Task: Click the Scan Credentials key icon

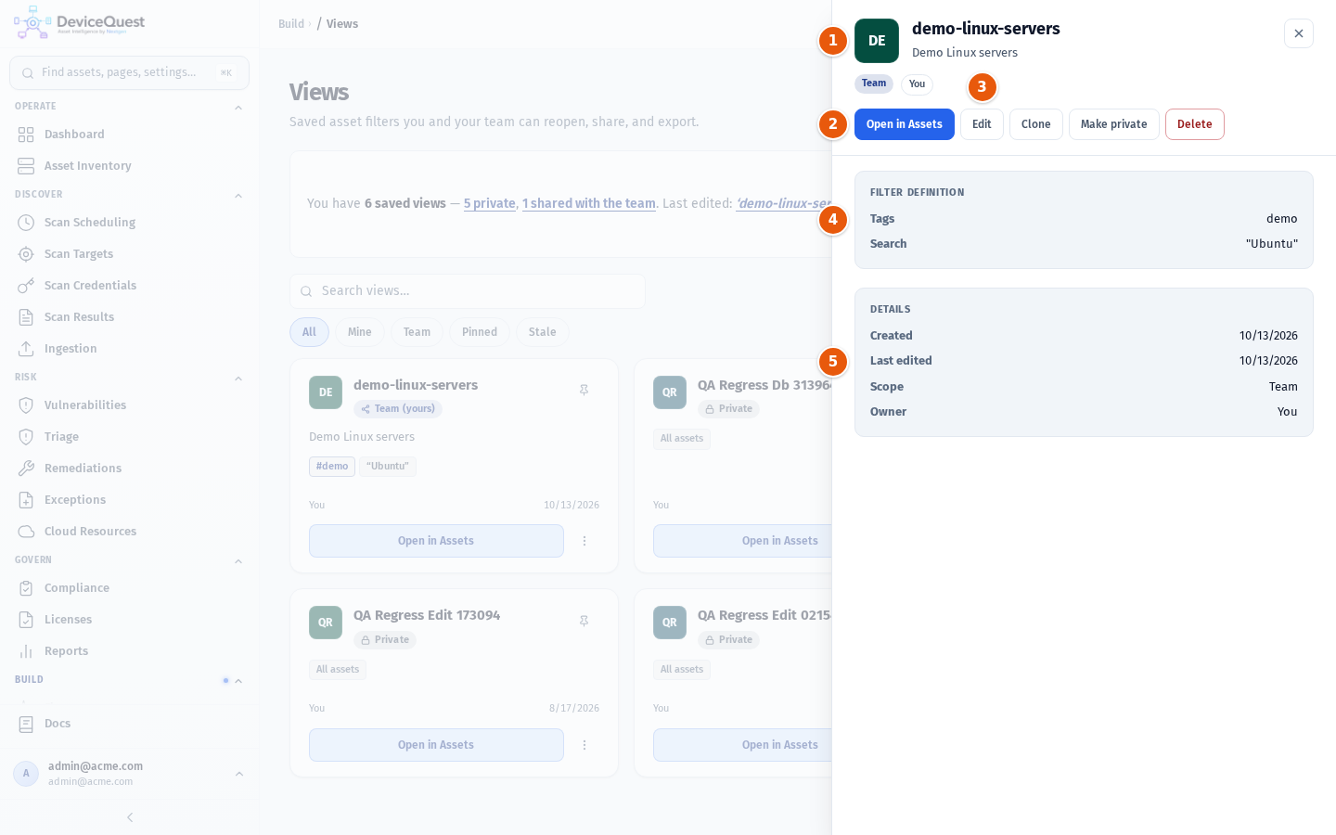Action: 26,286
